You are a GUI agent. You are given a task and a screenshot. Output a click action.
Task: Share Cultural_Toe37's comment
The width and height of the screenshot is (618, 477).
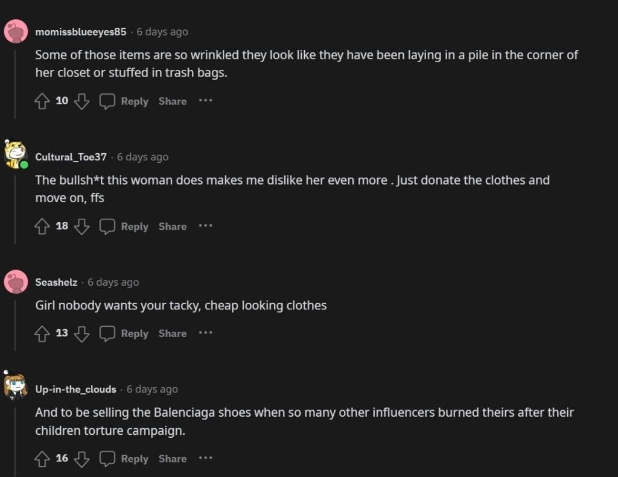pyautogui.click(x=173, y=227)
